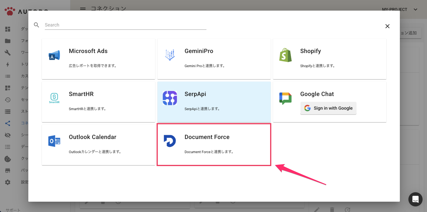
Task: Click cookie icon in background sidebar
Action: point(8,159)
